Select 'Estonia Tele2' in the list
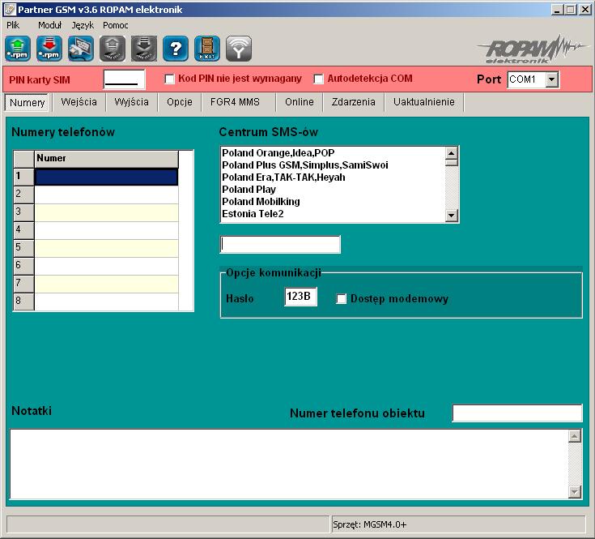 333,214
